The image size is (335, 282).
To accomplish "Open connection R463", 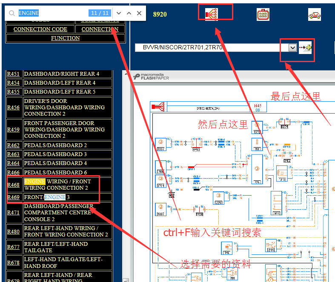I will (13, 154).
